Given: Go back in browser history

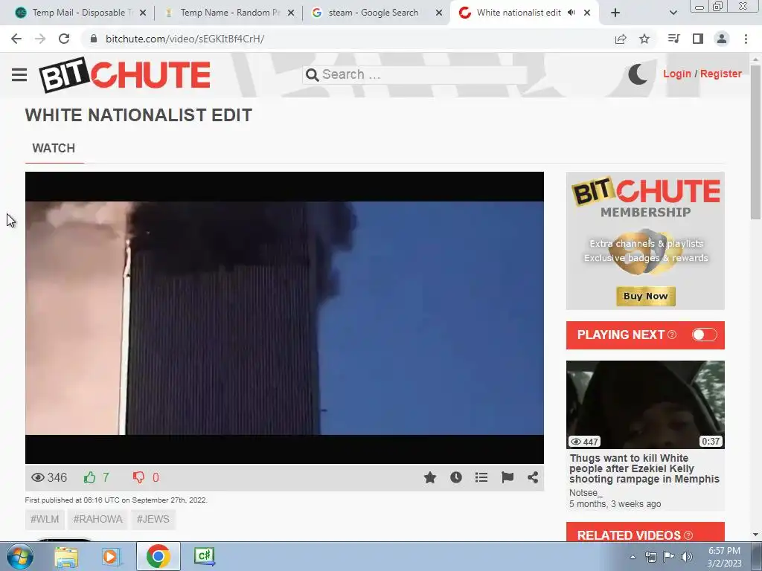Looking at the screenshot, I should (x=16, y=39).
